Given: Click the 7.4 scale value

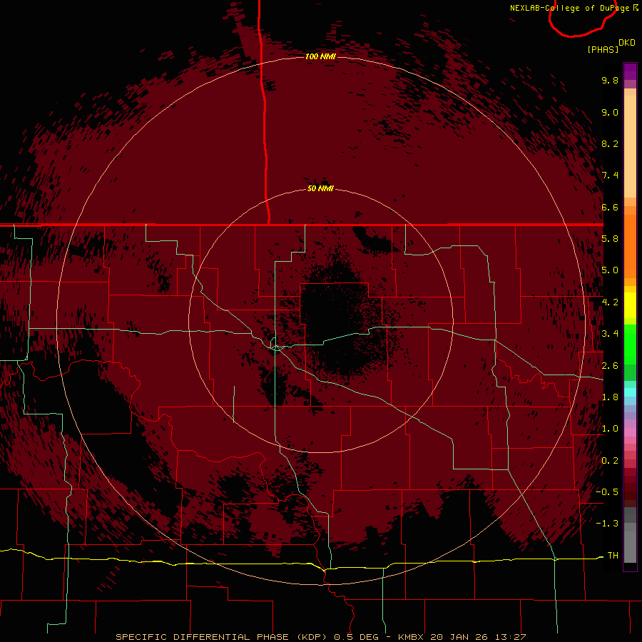Looking at the screenshot, I should [x=610, y=175].
